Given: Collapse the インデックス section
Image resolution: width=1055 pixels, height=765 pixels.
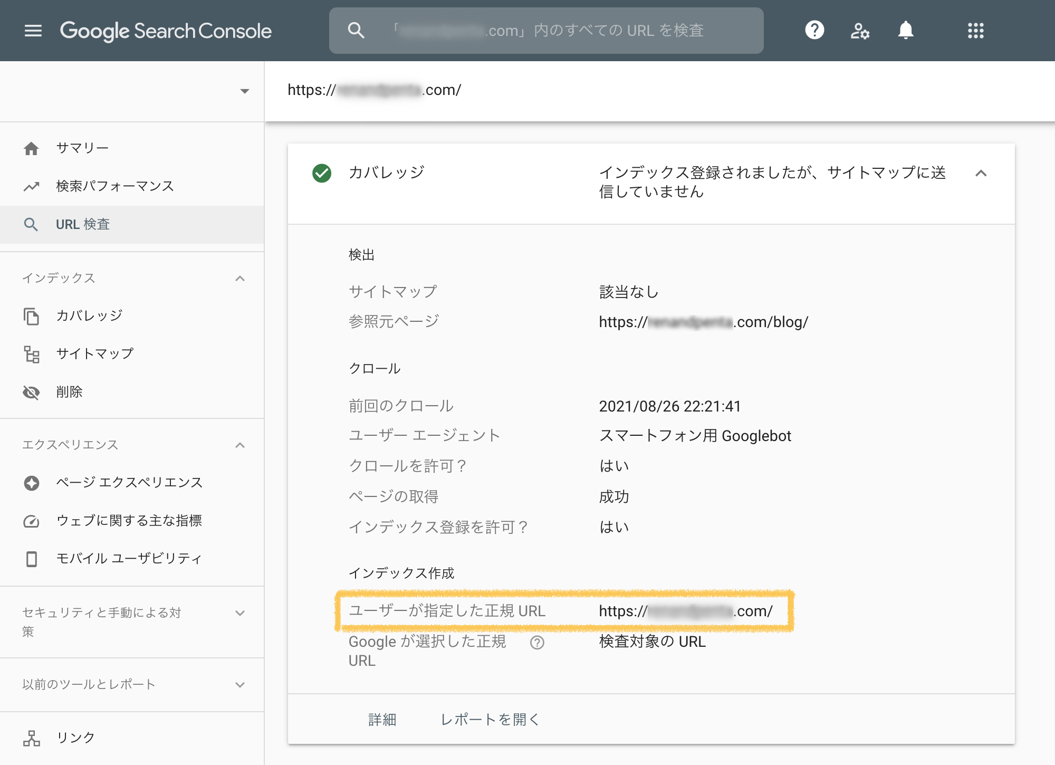Looking at the screenshot, I should coord(240,279).
